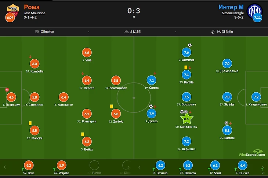Open the Roma team name link
This screenshot has width=268, height=178.
[x=31, y=7]
